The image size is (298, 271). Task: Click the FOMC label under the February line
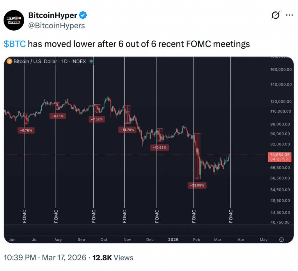(x=194, y=215)
